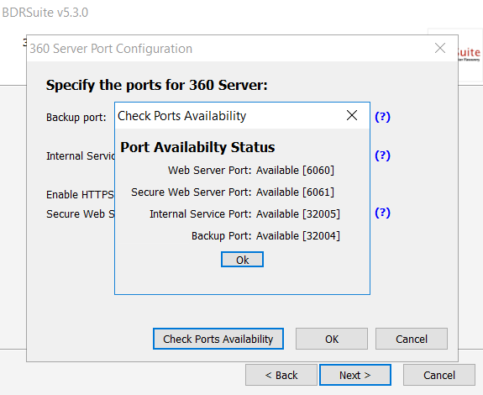Click Internal Service Port [32005] status line
Screen dimensions: 483x395
point(245,213)
